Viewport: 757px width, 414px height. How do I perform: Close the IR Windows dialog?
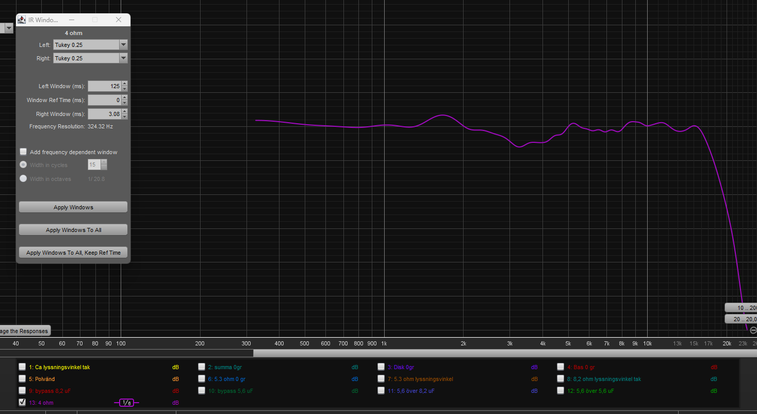coord(119,20)
